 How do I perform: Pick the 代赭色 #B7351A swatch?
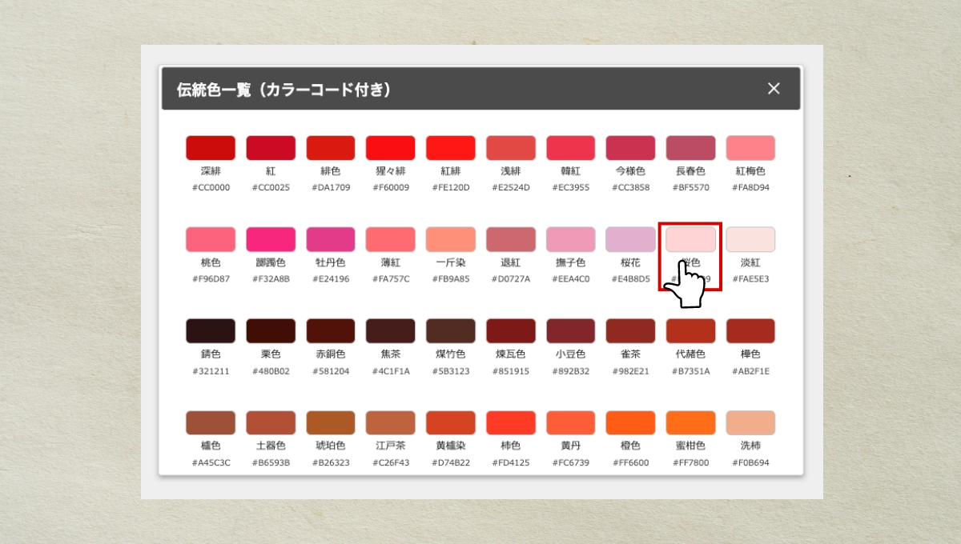(690, 331)
